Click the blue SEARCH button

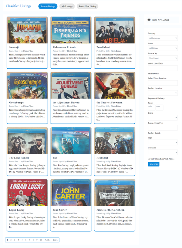[x=153, y=164]
